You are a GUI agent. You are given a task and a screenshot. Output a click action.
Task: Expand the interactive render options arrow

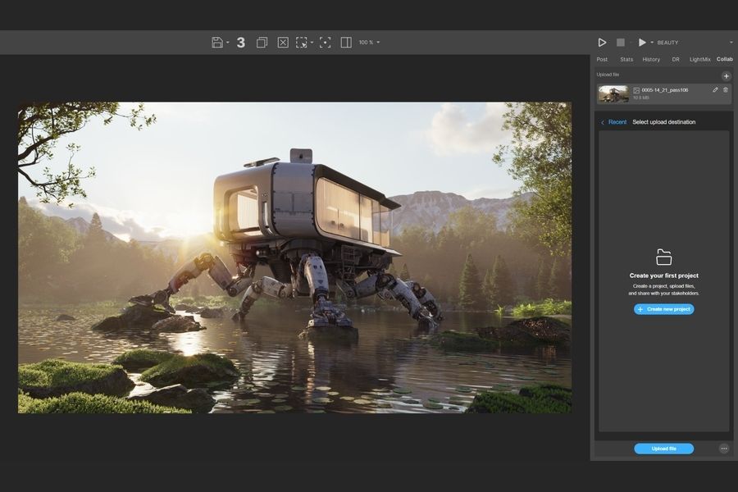click(x=652, y=43)
